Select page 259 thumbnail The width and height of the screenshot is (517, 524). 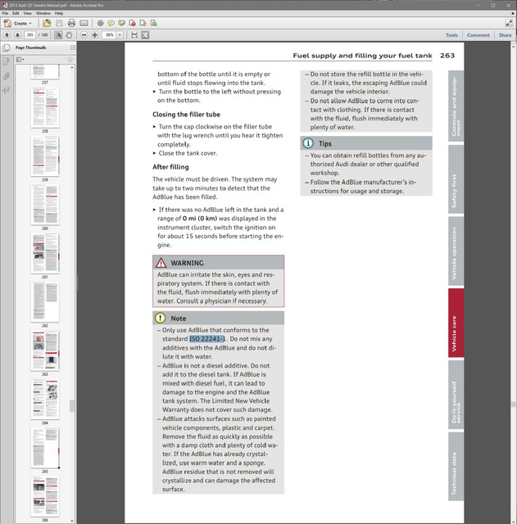pos(45,156)
